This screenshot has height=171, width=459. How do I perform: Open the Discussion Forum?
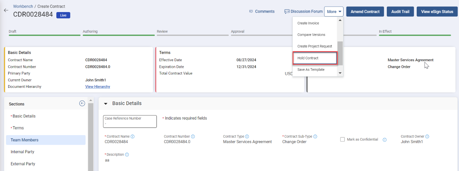coord(303,11)
